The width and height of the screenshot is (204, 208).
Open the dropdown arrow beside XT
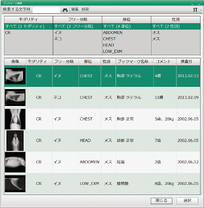[x=201, y=10]
